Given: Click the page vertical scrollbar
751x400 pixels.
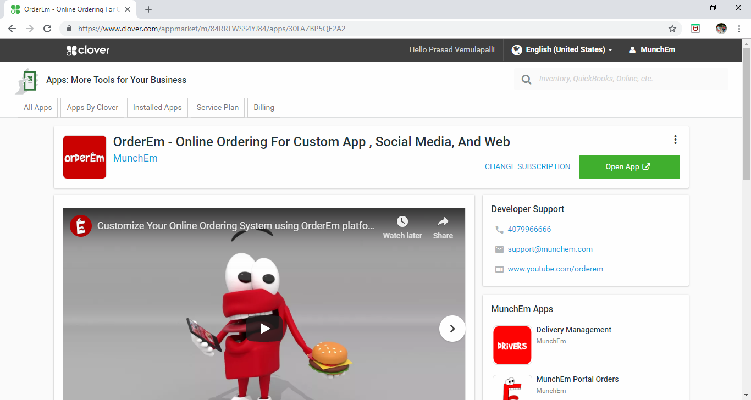Looking at the screenshot, I should pyautogui.click(x=746, y=113).
